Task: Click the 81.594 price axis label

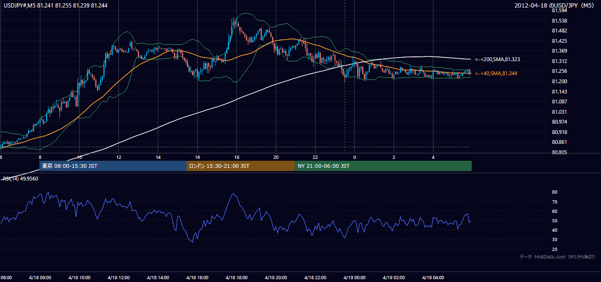Action: point(559,10)
